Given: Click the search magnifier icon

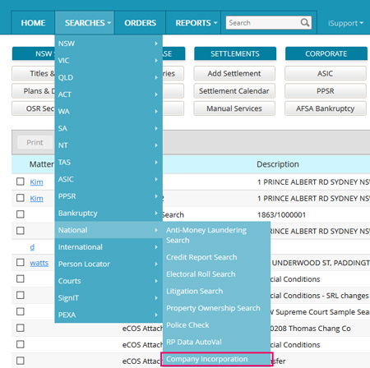Looking at the screenshot, I should point(305,22).
